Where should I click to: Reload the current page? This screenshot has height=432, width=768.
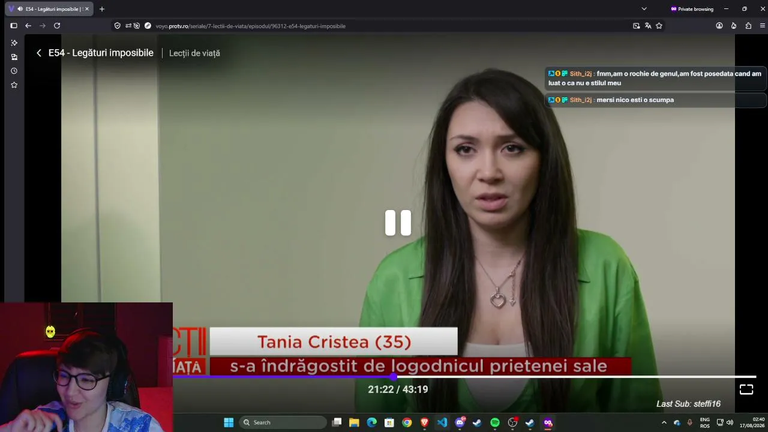tap(57, 26)
